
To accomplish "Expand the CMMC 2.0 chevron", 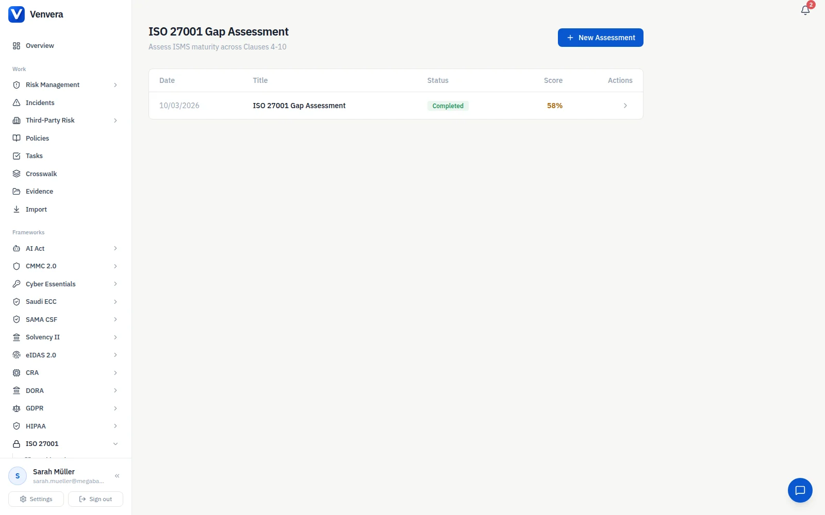I will click(115, 266).
